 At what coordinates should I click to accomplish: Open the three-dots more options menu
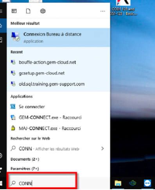click(103, 11)
